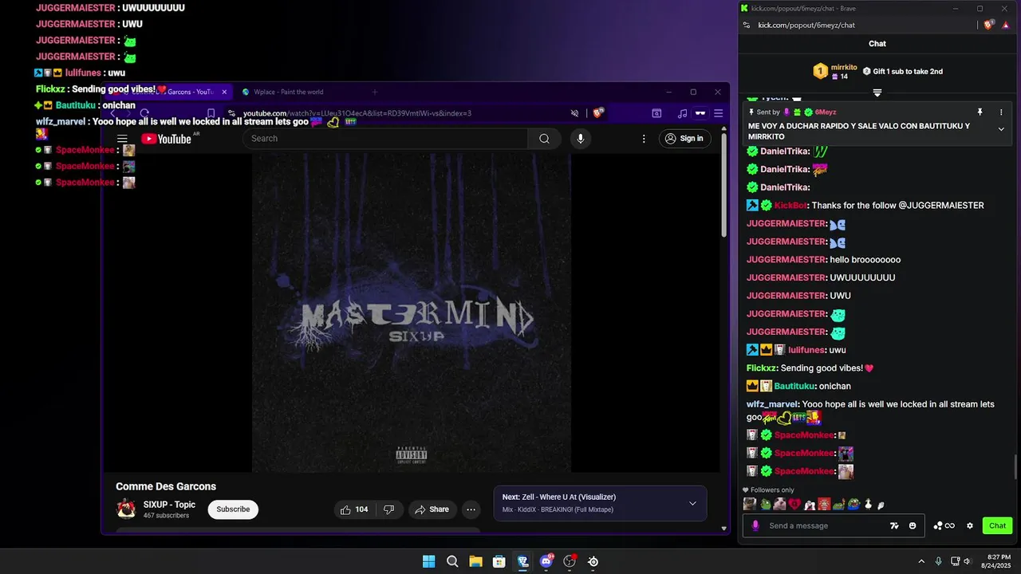Open more actions menu beside Share
The image size is (1021, 574).
tap(471, 509)
